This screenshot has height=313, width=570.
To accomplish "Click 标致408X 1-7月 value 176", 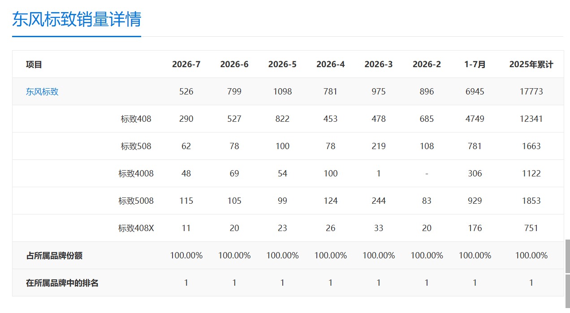I will click(x=475, y=228).
